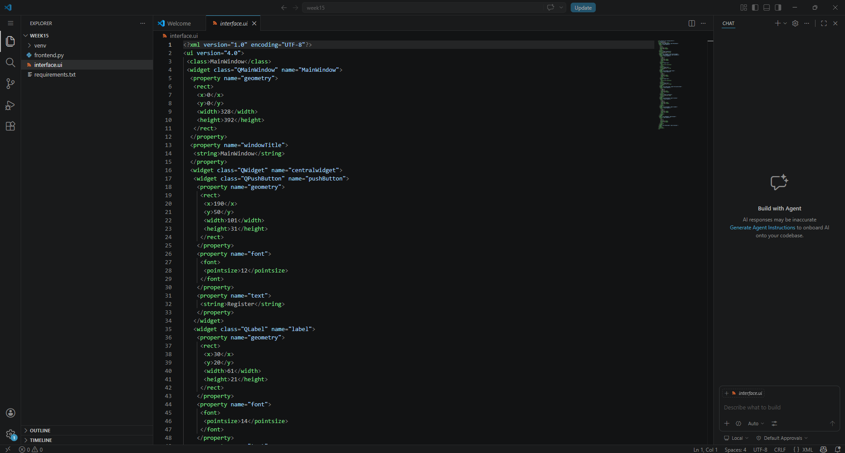
Task: Toggle the primary side bar layout
Action: tap(755, 7)
